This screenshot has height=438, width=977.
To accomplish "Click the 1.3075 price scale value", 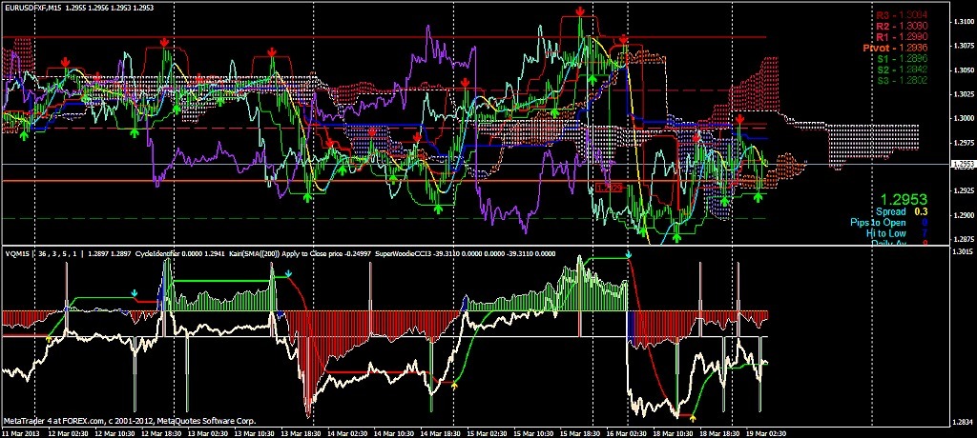I will 963,46.
